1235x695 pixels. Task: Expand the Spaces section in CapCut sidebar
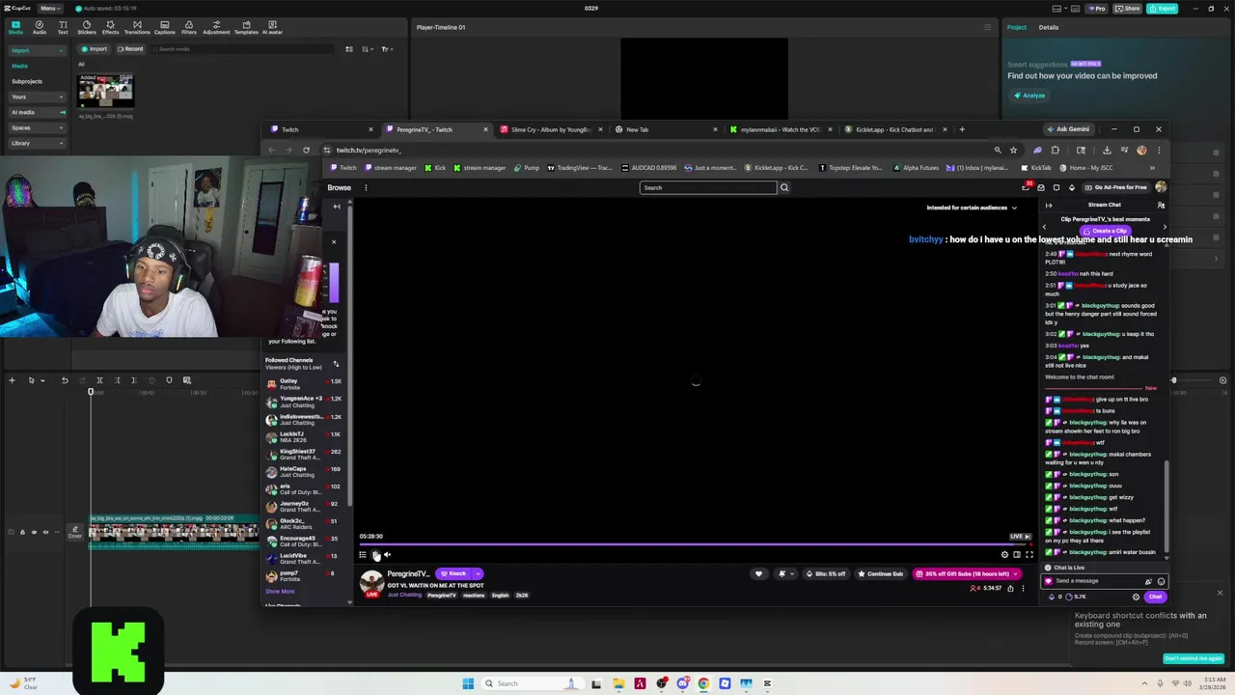(37, 127)
